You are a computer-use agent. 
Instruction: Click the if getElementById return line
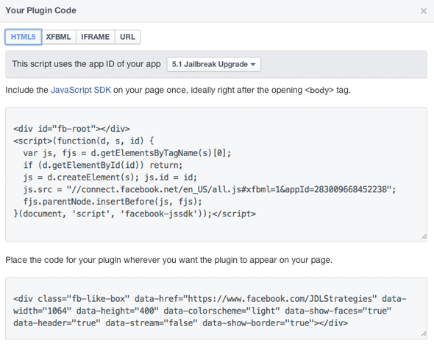coord(103,165)
